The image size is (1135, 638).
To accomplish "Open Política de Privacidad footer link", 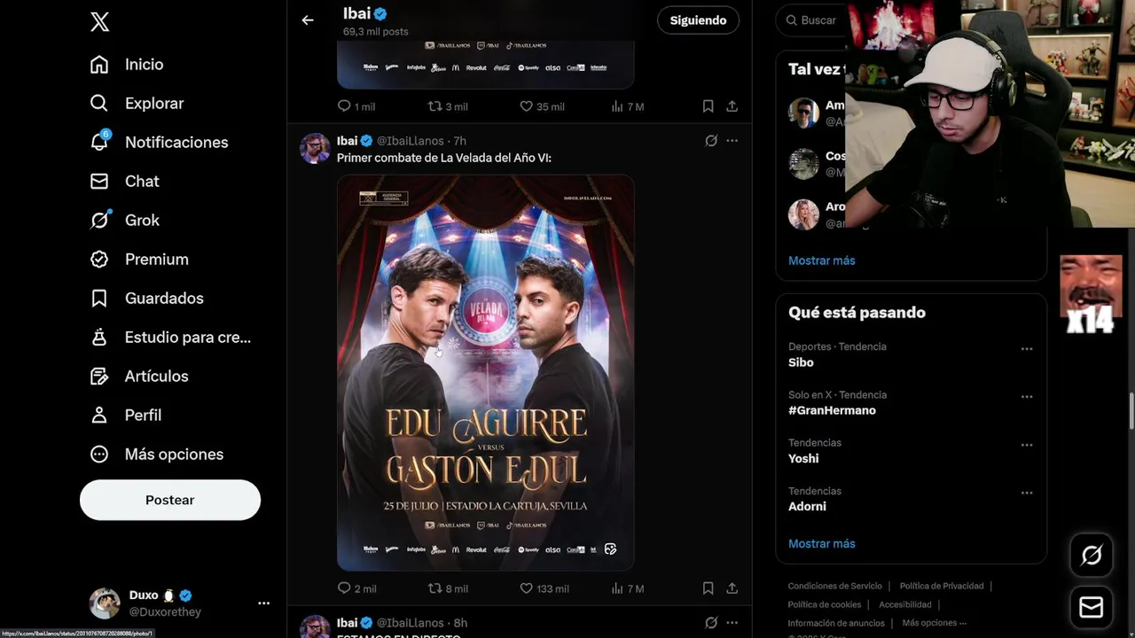I will [942, 586].
